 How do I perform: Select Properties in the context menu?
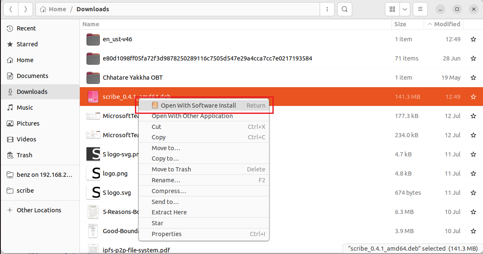[x=167, y=234]
